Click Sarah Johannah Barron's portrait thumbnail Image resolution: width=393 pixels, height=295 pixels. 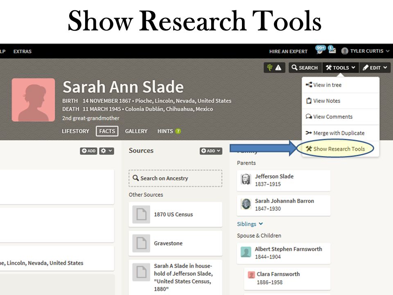coord(246,204)
